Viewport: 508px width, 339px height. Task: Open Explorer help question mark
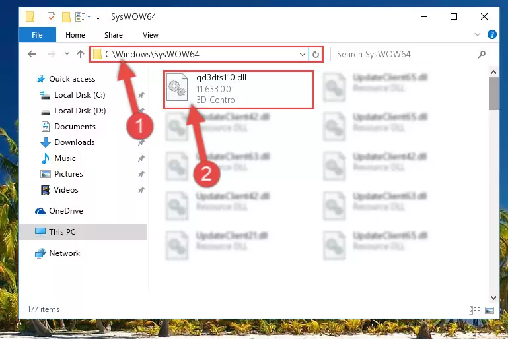tap(491, 34)
